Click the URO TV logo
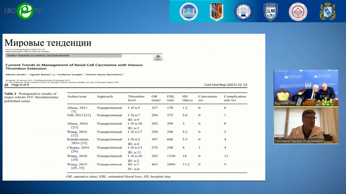This screenshot has width=346, height=194. pos(23,11)
